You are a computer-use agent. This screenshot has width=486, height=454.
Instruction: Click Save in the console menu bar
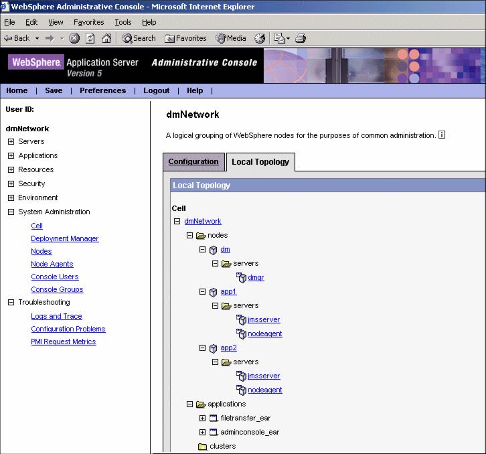click(x=54, y=90)
